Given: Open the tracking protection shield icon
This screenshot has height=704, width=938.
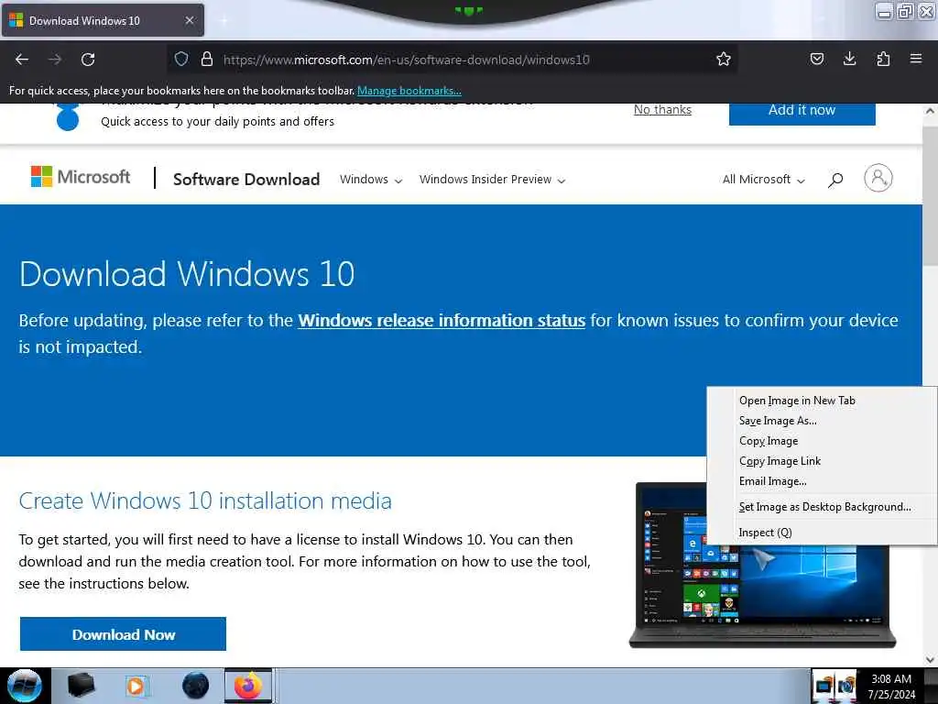Looking at the screenshot, I should click(181, 59).
